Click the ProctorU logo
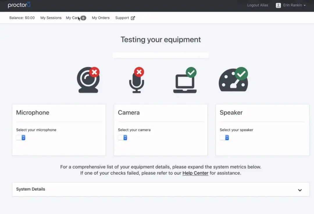This screenshot has height=214, width=314. 19,5
